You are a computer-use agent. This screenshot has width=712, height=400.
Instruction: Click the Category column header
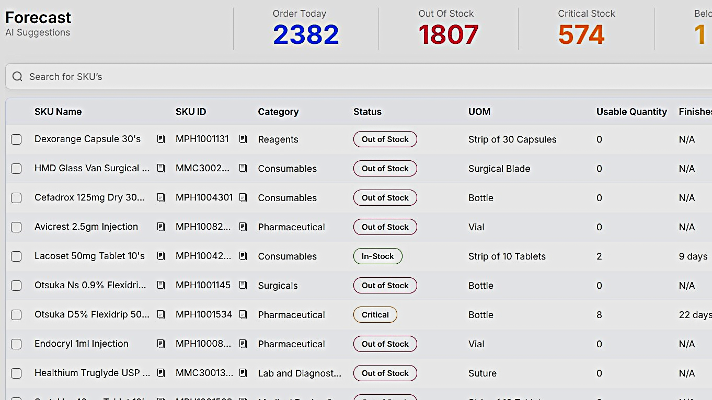(x=278, y=112)
